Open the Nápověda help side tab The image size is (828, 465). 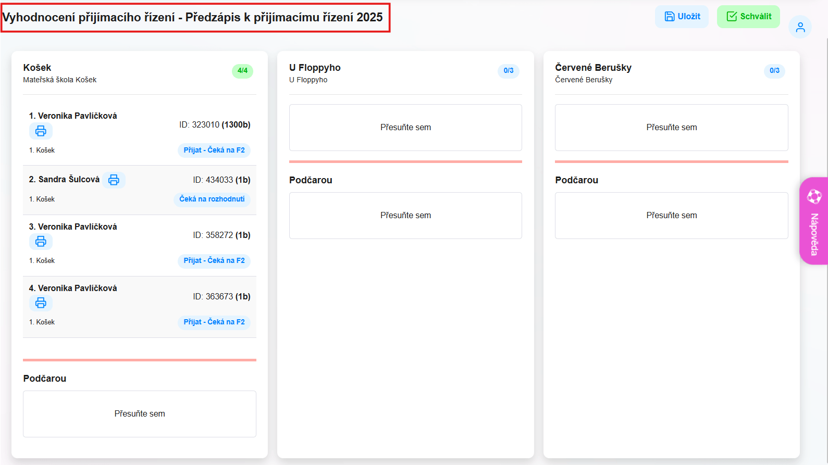[x=813, y=221]
